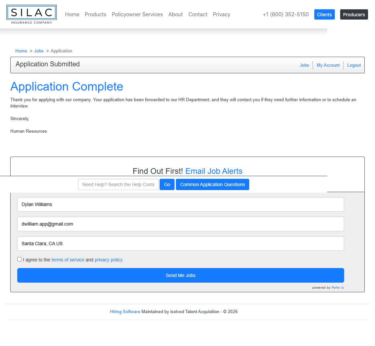The width and height of the screenshot is (375, 346).
Task: Focus the help center search field
Action: [118, 184]
